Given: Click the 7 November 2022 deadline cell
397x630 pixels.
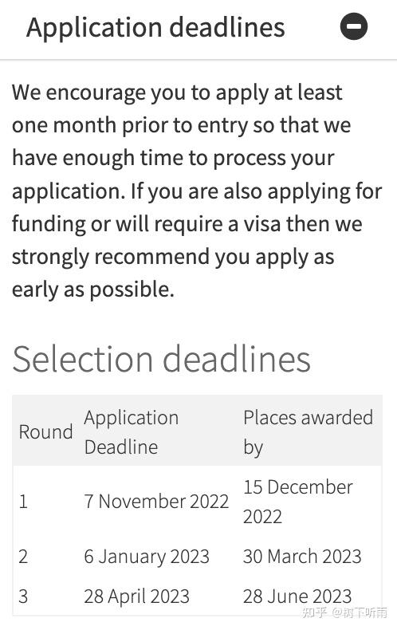Looking at the screenshot, I should click(156, 502).
